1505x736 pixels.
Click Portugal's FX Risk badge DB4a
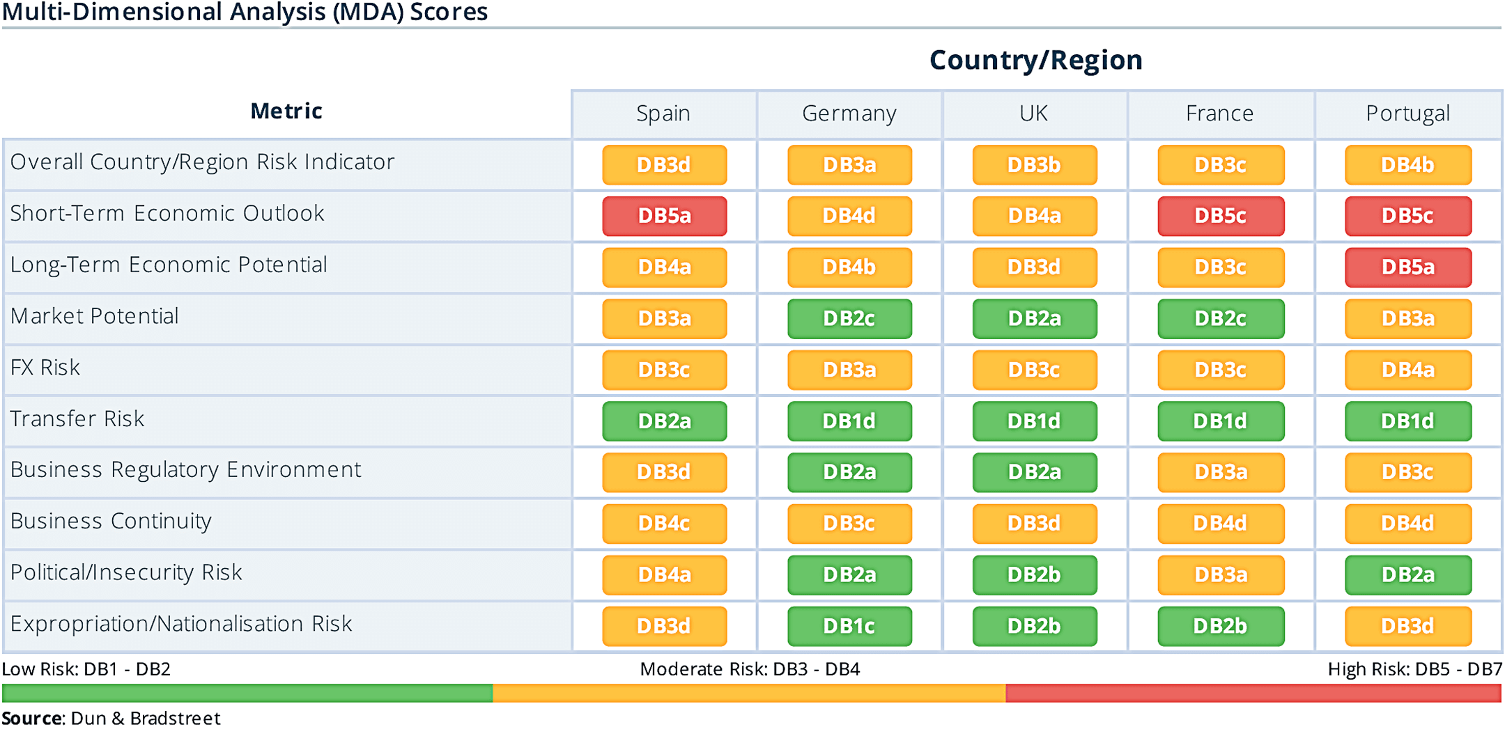1408,370
